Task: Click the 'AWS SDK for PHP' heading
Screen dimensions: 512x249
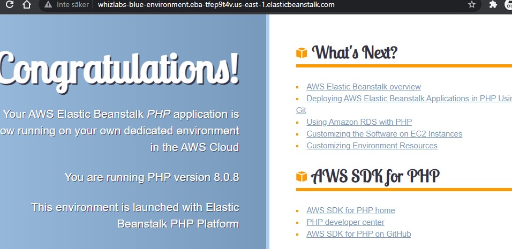Action: [375, 176]
